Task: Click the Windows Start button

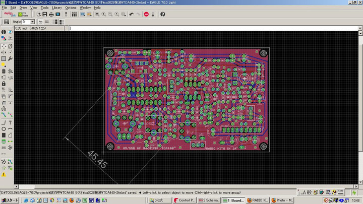Action: point(10,200)
